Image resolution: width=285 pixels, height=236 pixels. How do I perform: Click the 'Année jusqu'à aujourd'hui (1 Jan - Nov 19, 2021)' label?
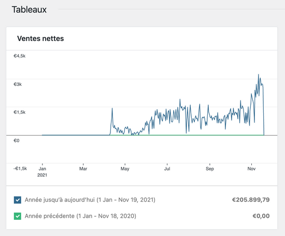[x=90, y=200]
